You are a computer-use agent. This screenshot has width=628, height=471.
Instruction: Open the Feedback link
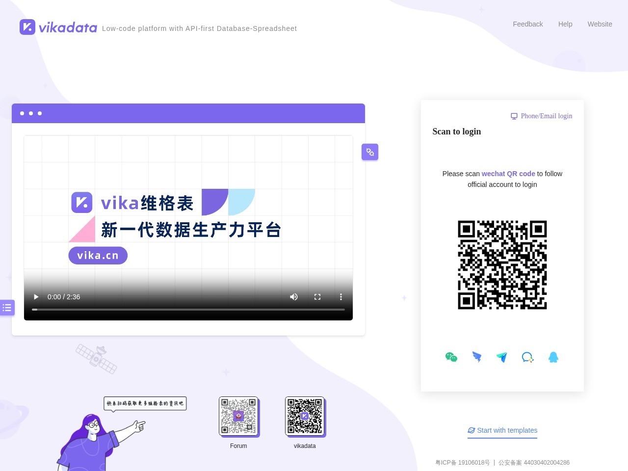[528, 24]
